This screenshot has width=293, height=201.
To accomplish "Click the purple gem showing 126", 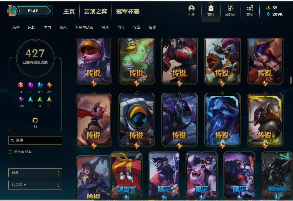I will coord(21,99).
